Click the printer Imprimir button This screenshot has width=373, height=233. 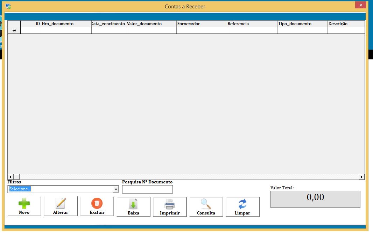point(170,207)
